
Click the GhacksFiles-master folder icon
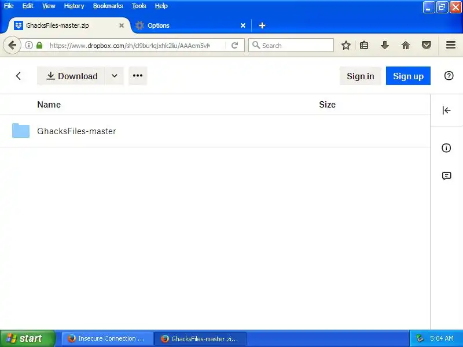[x=21, y=131]
